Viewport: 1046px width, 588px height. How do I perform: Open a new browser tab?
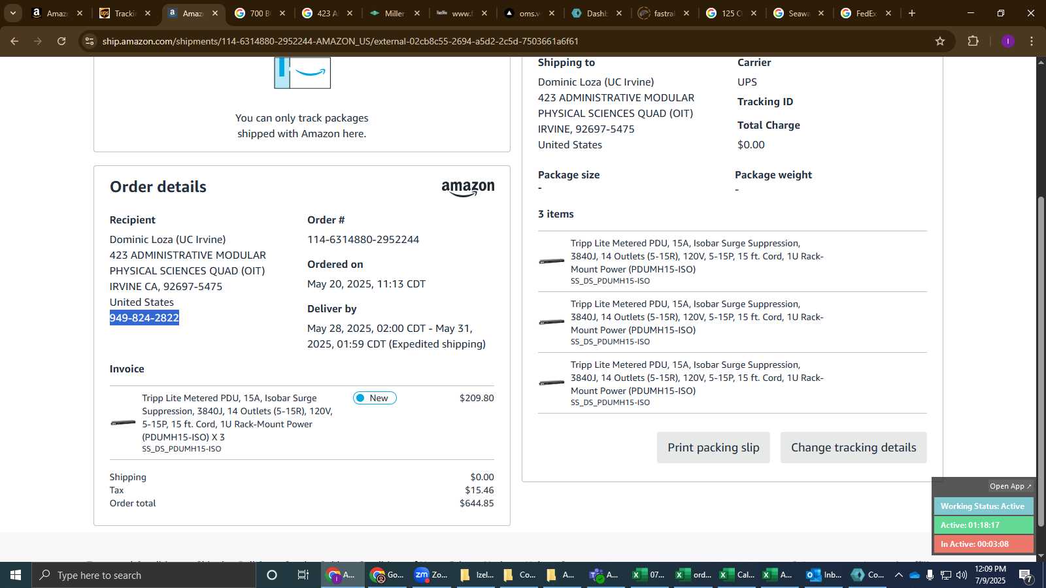click(x=912, y=13)
